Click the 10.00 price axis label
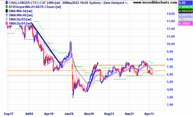This screenshot has width=193, height=117. click(x=171, y=44)
